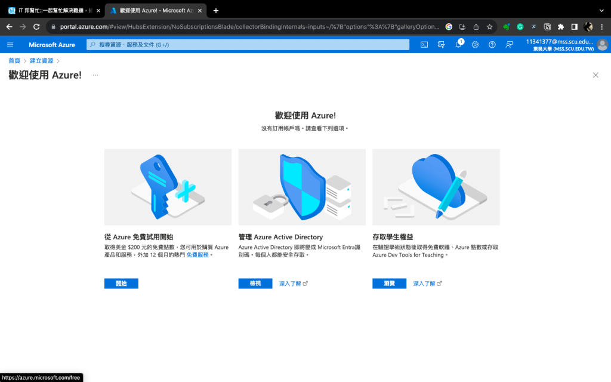
Task: Open 深入了解 link under Active Directory
Action: 293,284
